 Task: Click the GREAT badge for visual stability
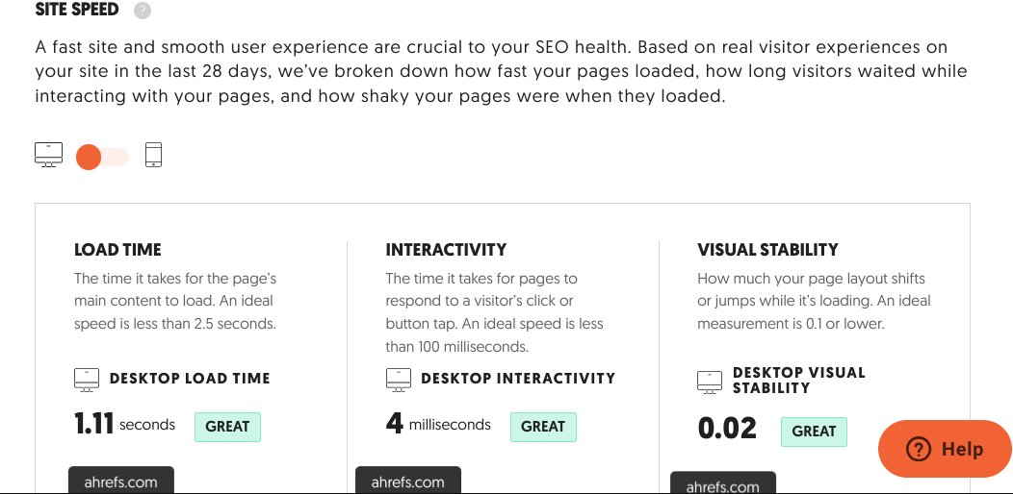(x=814, y=432)
